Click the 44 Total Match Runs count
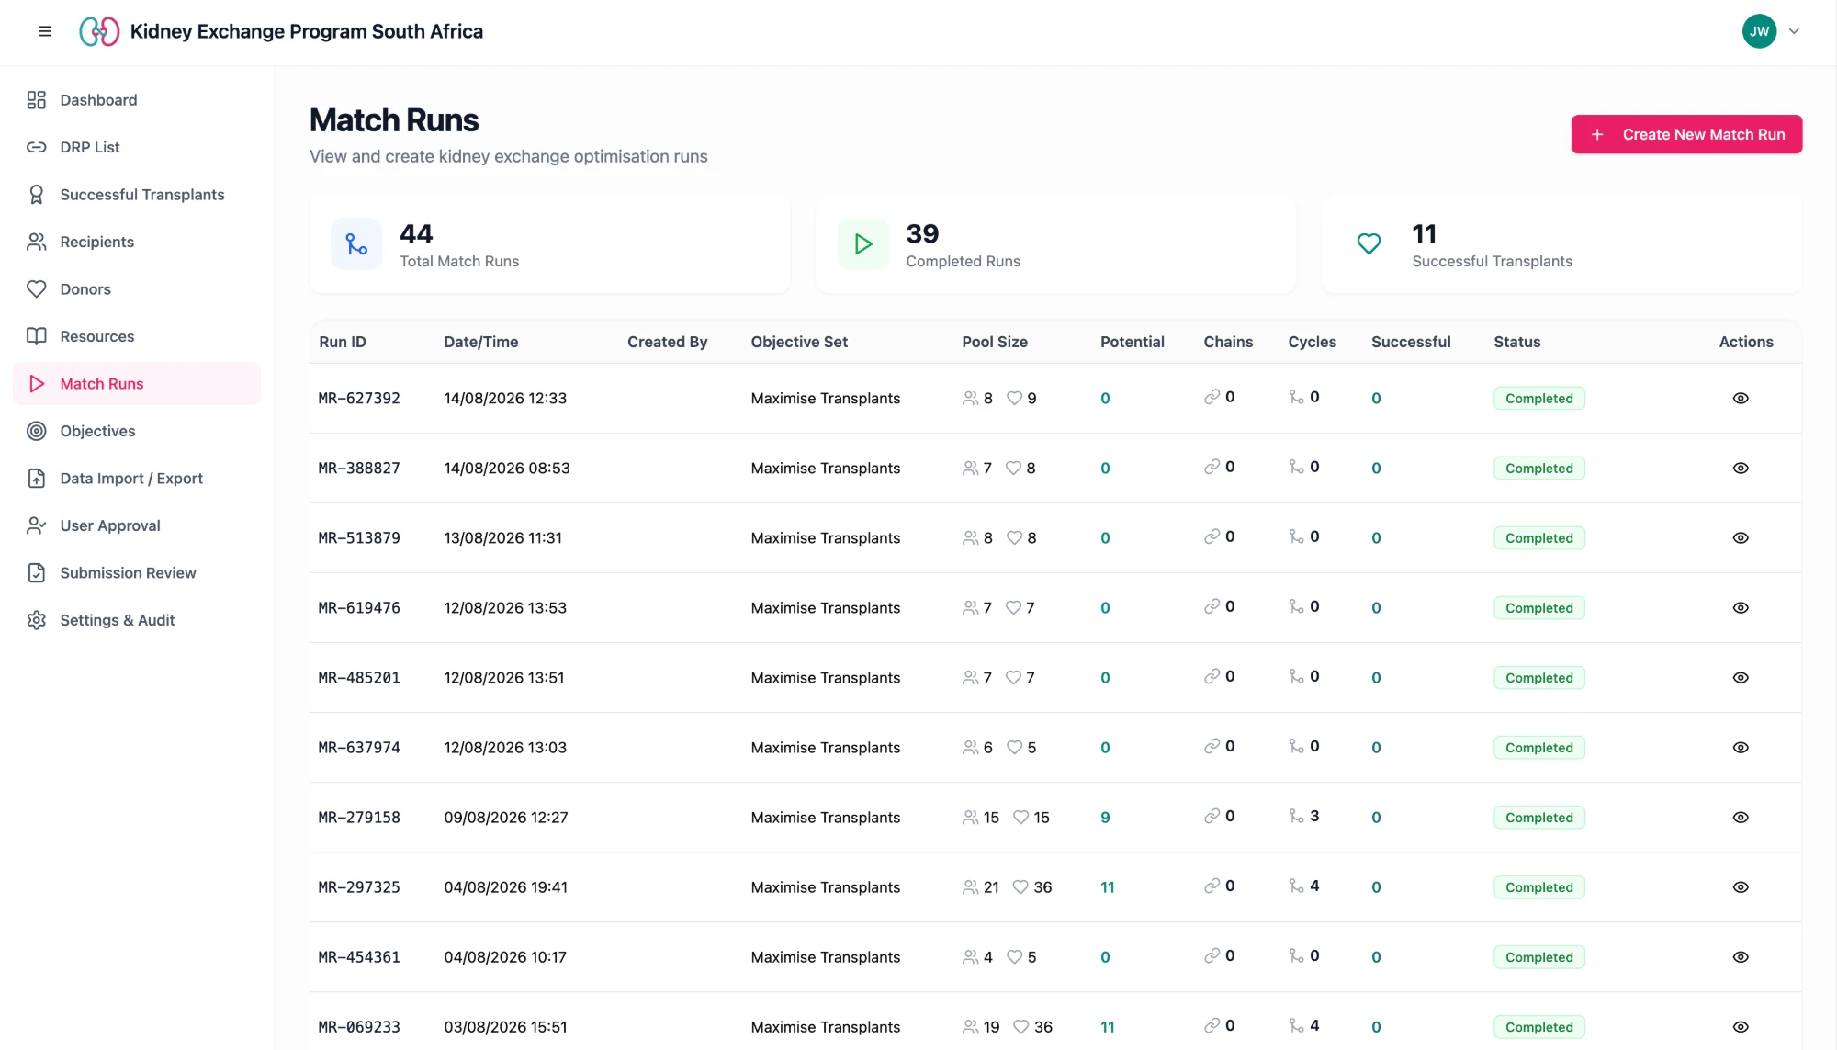The image size is (1837, 1050). point(416,234)
